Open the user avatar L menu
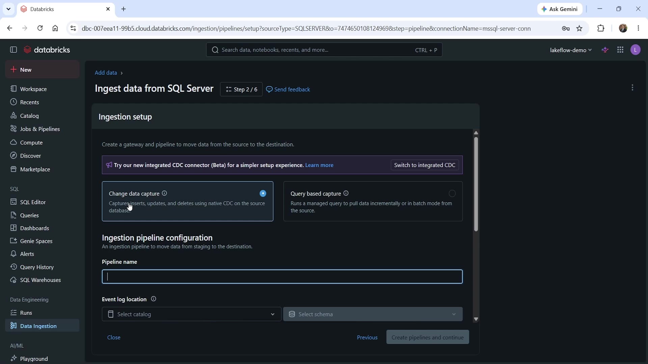The height and width of the screenshot is (364, 648). coord(636,50)
